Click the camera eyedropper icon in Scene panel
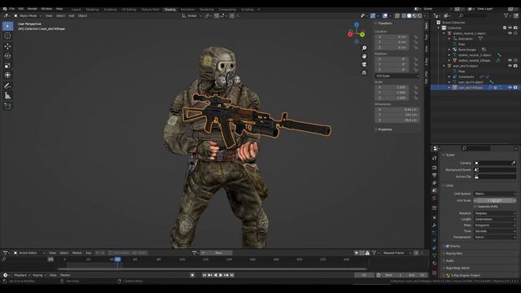The image size is (521, 293). (x=514, y=163)
